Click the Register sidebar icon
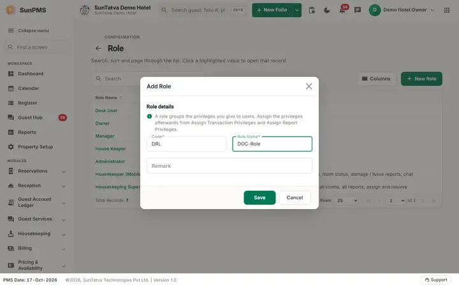This screenshot has height=286, width=459. coord(11,103)
